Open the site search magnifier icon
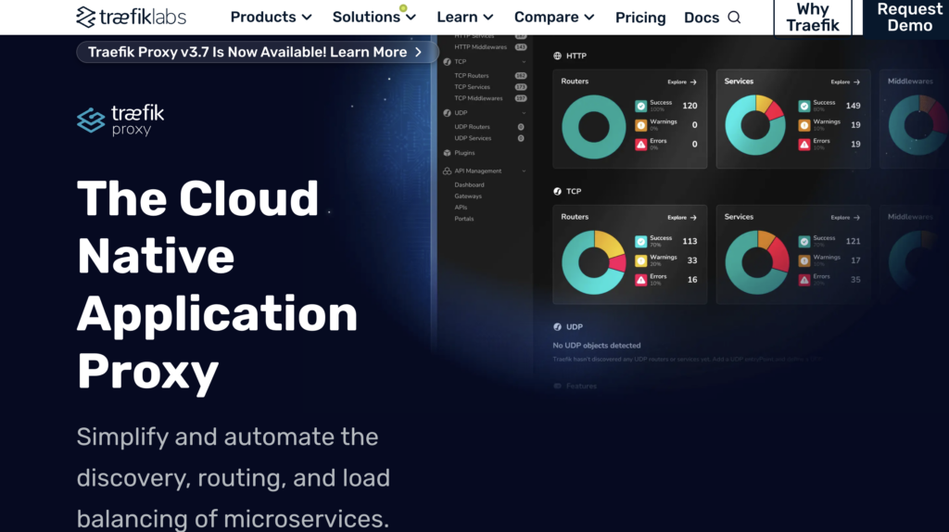Image resolution: width=949 pixels, height=532 pixels. click(734, 17)
